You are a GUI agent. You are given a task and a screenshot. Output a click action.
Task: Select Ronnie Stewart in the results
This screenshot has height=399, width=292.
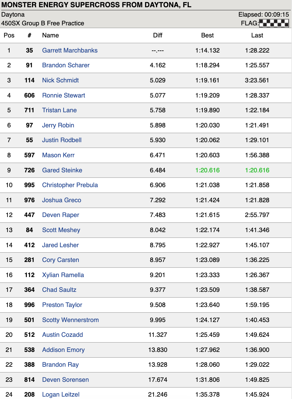64,95
